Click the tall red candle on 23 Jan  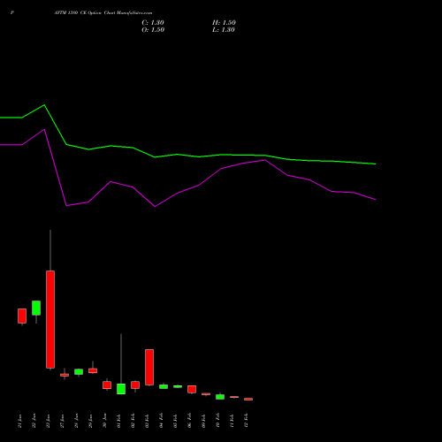(50, 319)
